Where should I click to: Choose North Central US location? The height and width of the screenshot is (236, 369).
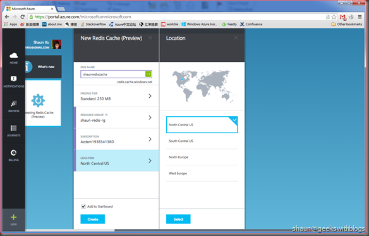[x=202, y=124]
